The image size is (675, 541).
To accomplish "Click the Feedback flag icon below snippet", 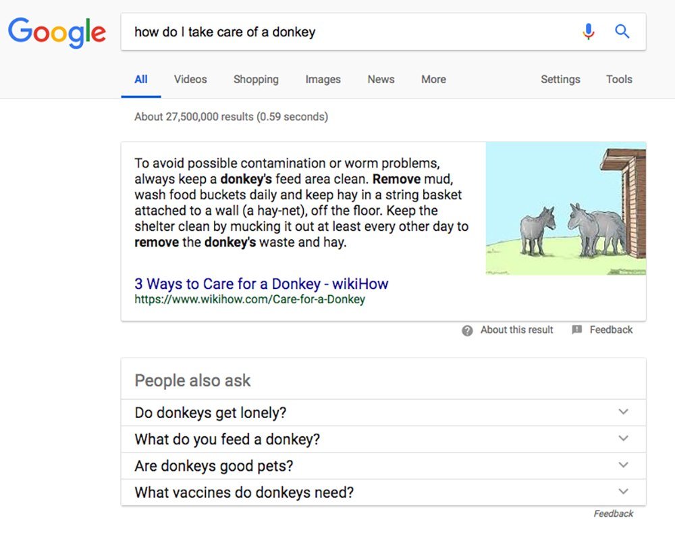I will point(577,330).
